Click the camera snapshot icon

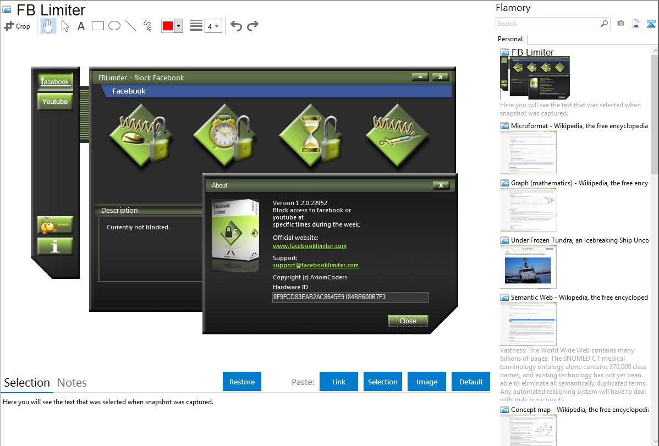[x=620, y=24]
